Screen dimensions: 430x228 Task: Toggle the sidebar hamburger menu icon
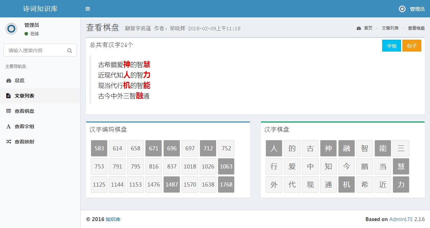[88, 9]
